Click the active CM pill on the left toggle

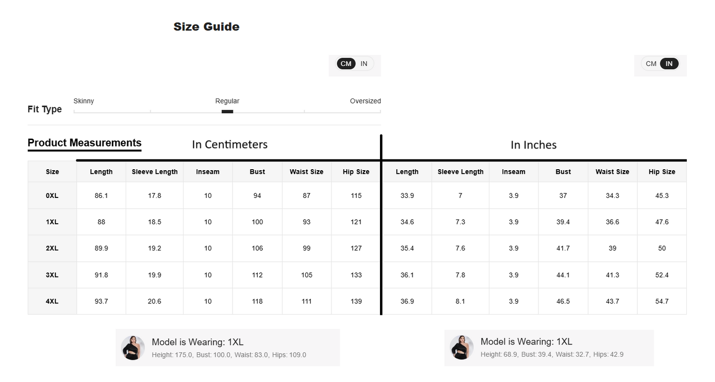(x=346, y=64)
